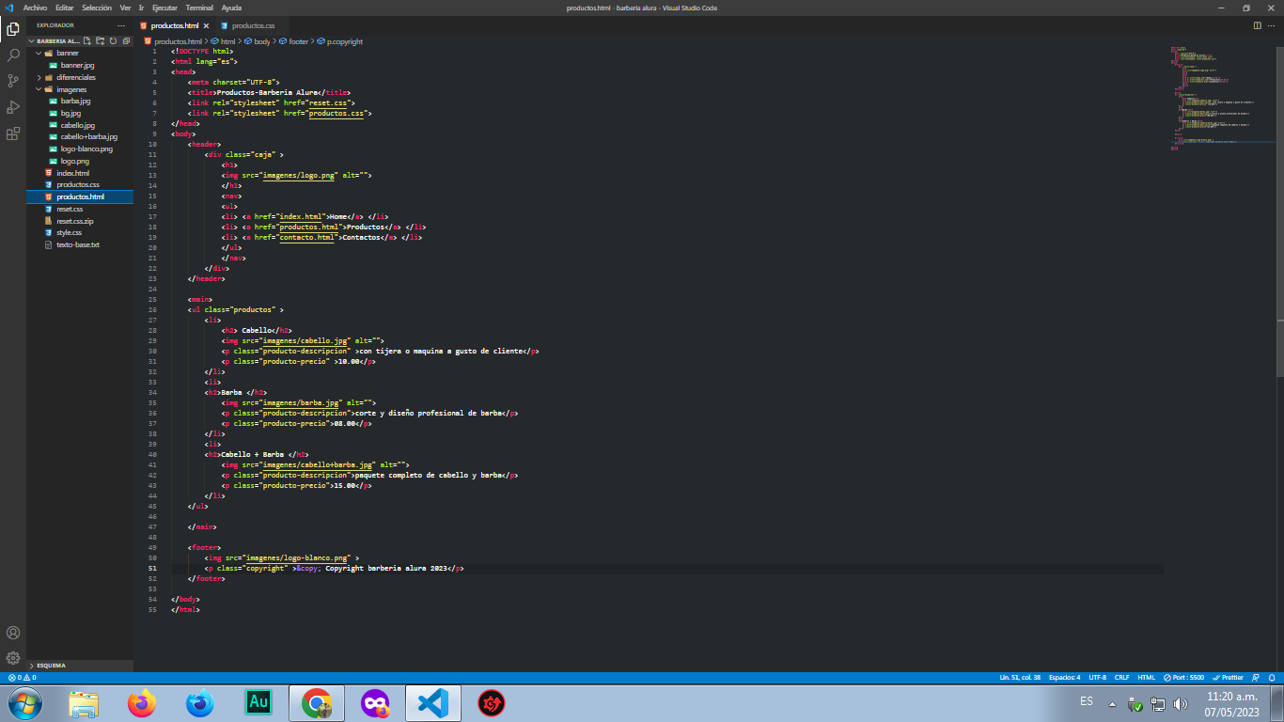Click the HTML language mode selector
Screen dimensions: 1284x722
click(x=1147, y=677)
